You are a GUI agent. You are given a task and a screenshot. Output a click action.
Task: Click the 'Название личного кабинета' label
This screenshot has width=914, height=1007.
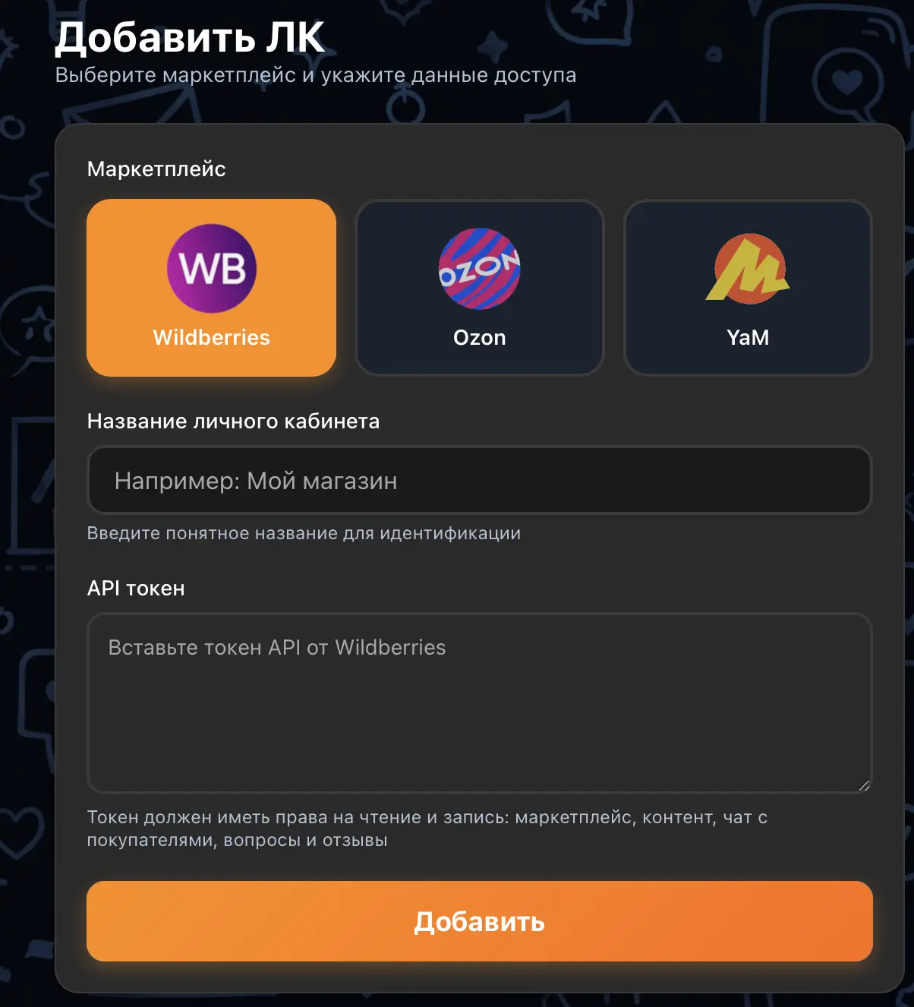click(233, 421)
